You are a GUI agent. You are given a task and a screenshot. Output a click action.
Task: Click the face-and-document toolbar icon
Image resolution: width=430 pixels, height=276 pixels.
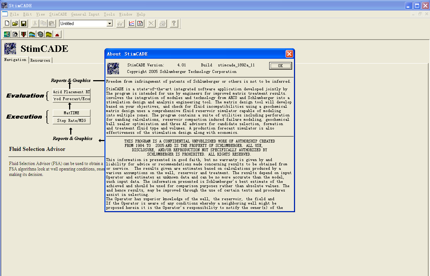tap(15, 34)
